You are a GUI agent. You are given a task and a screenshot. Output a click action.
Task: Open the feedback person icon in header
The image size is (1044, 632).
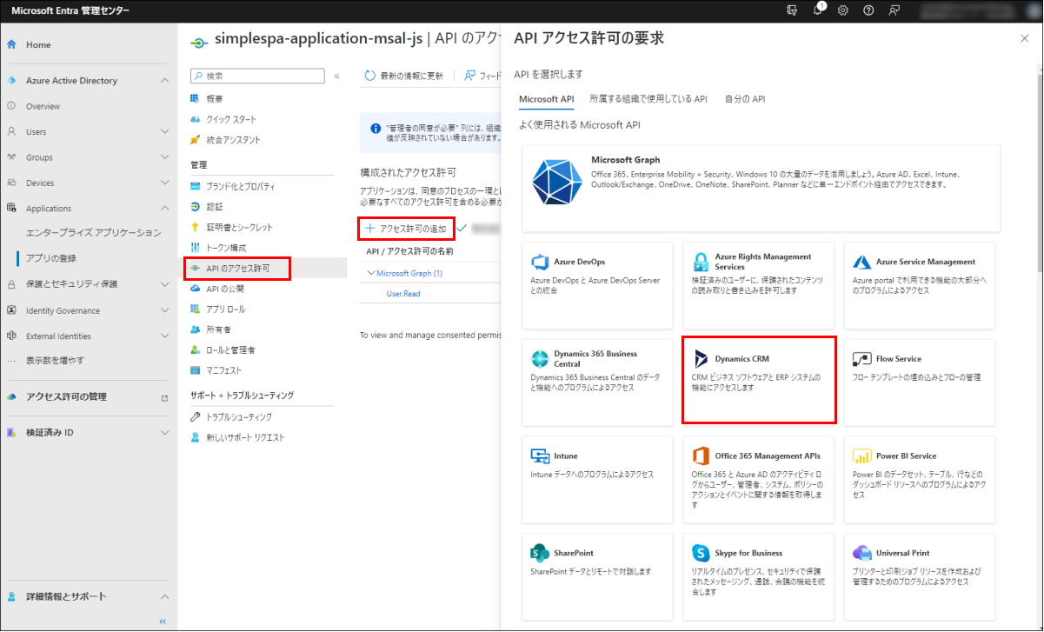pyautogui.click(x=894, y=10)
